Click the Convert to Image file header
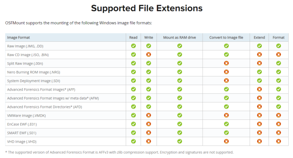This screenshot has height=158, width=293. pyautogui.click(x=226, y=37)
